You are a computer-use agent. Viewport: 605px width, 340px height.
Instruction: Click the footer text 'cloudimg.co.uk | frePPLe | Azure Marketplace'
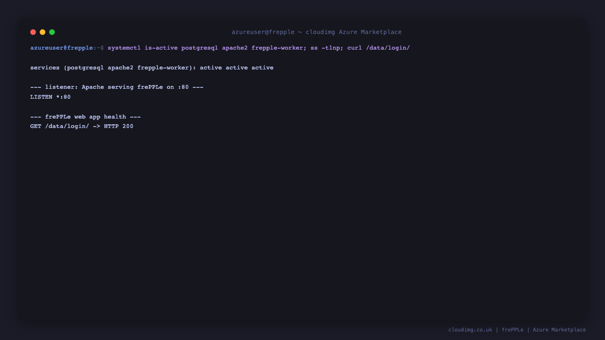(x=517, y=330)
